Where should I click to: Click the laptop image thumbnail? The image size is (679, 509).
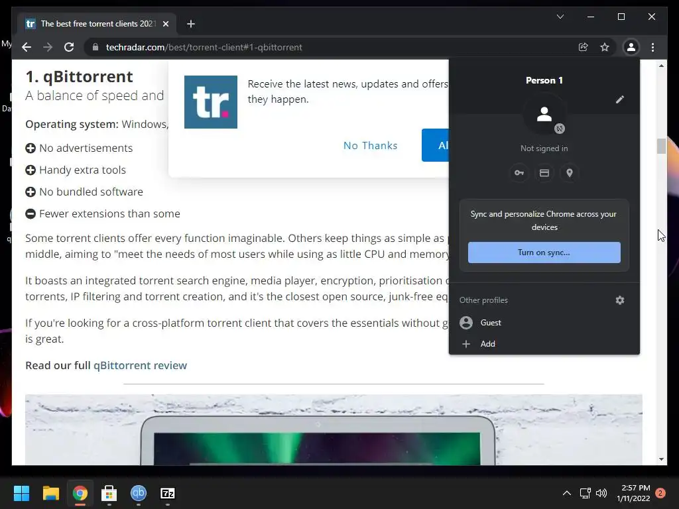(x=334, y=429)
